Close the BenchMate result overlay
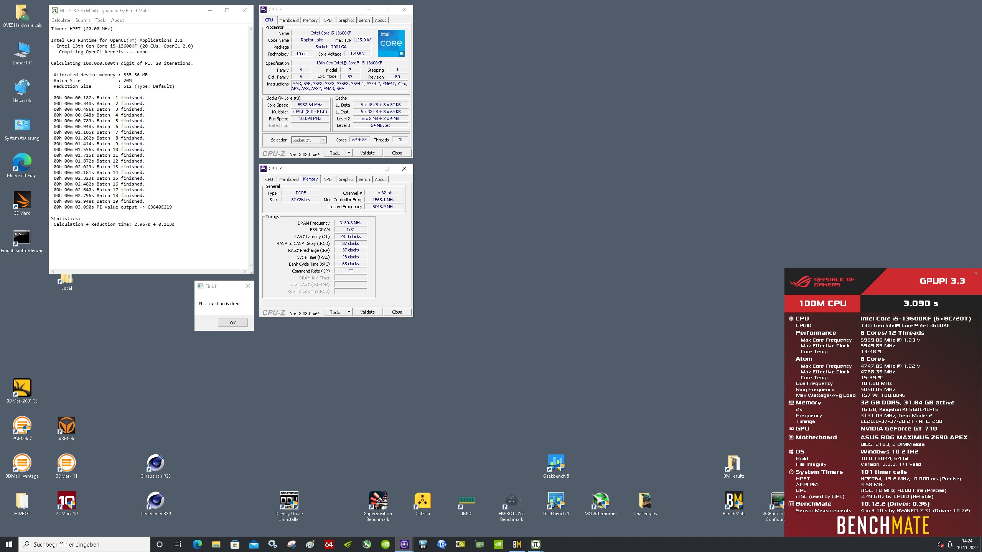The image size is (982, 552). pos(976,273)
